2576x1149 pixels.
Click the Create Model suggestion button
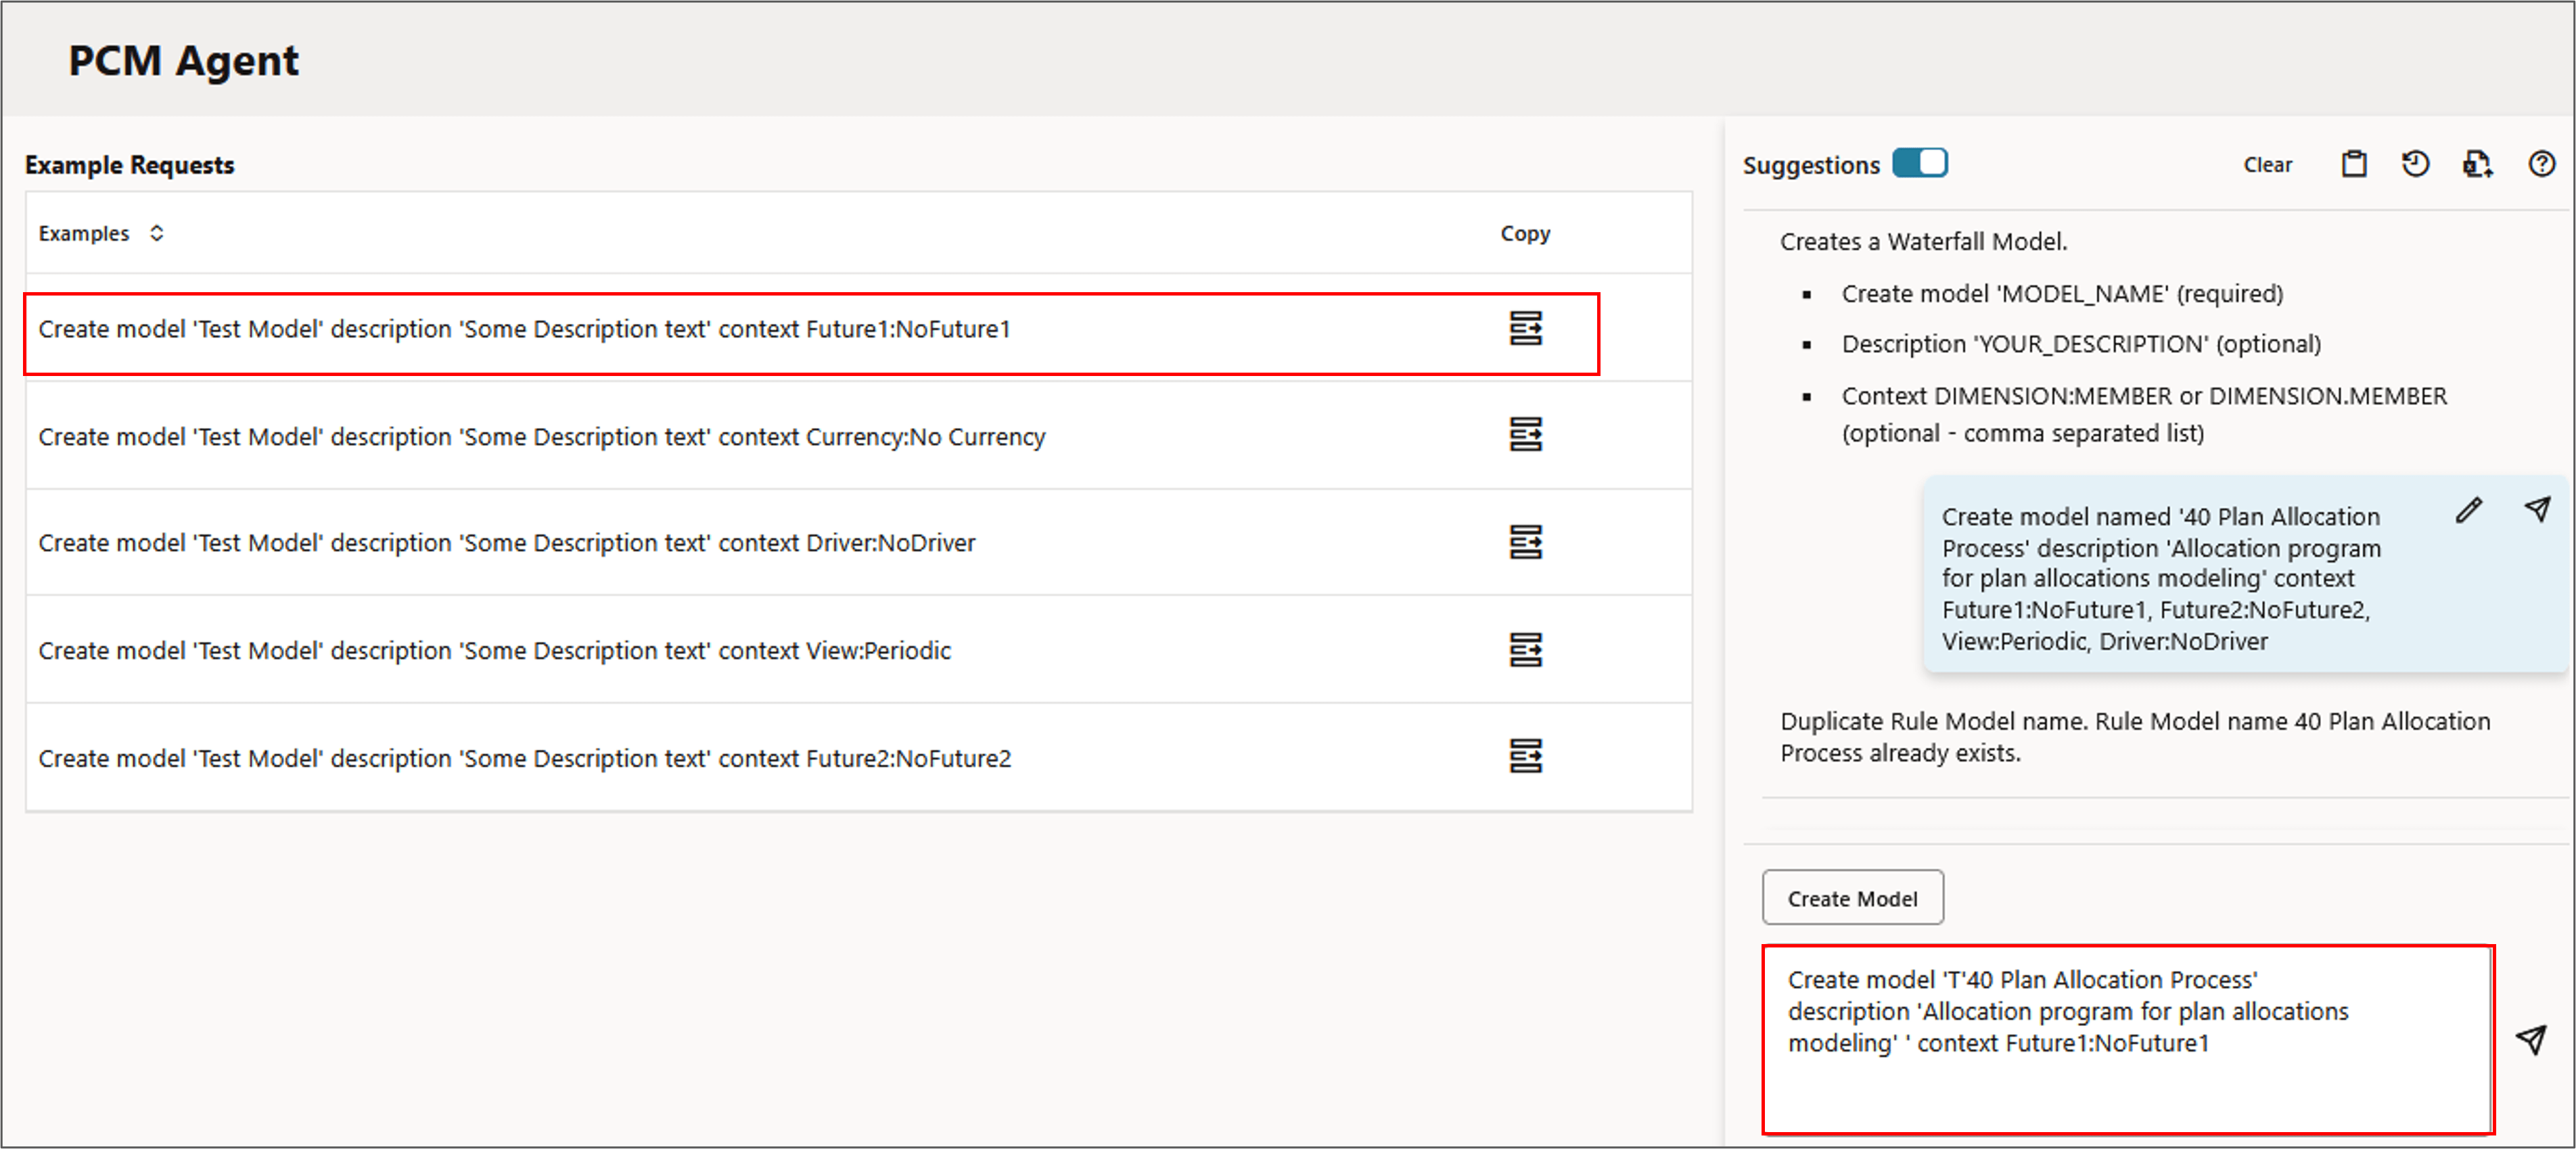coord(1852,898)
